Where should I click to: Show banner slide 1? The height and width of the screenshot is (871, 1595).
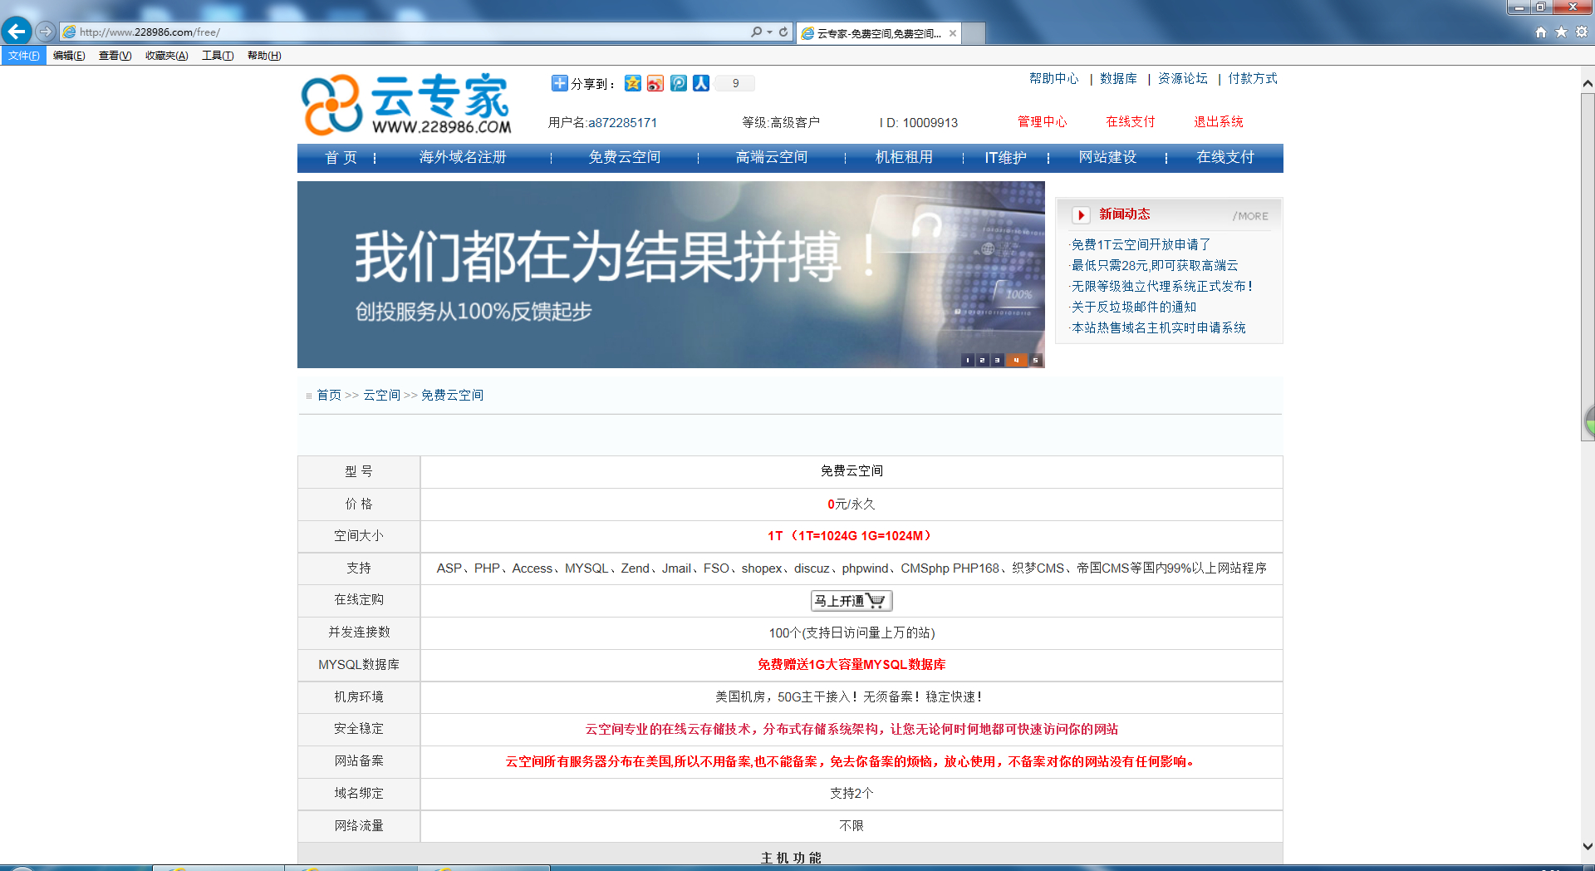(968, 360)
